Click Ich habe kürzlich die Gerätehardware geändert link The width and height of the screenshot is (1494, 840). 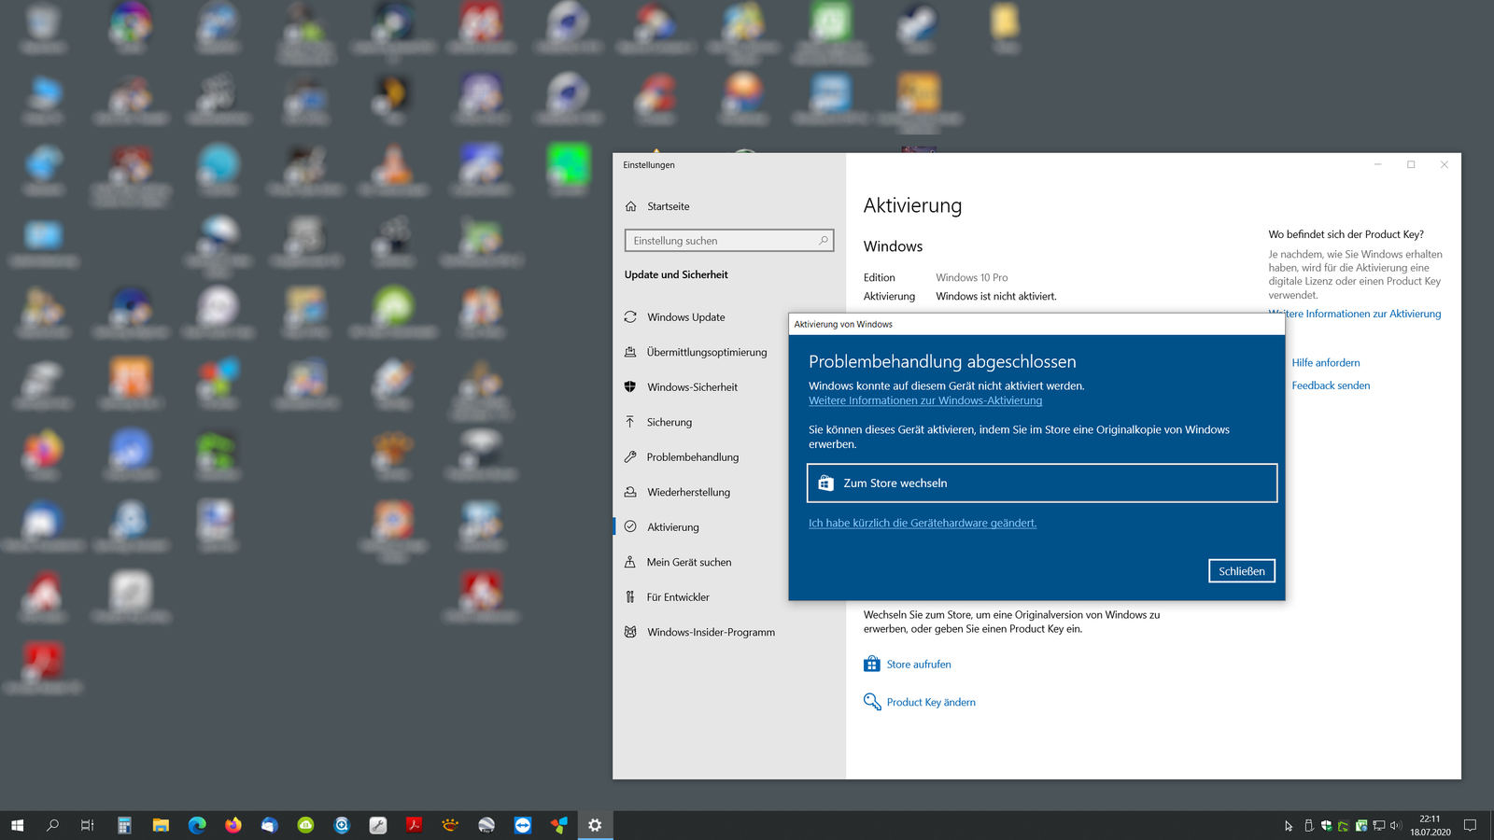[923, 524]
